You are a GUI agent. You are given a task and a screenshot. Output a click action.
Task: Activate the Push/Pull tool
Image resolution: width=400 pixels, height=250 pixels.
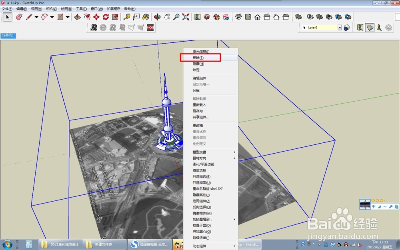click(x=77, y=17)
